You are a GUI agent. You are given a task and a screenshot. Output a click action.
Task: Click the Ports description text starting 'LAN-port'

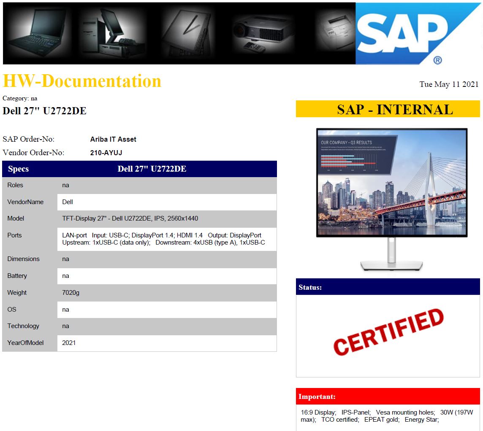[x=163, y=239]
